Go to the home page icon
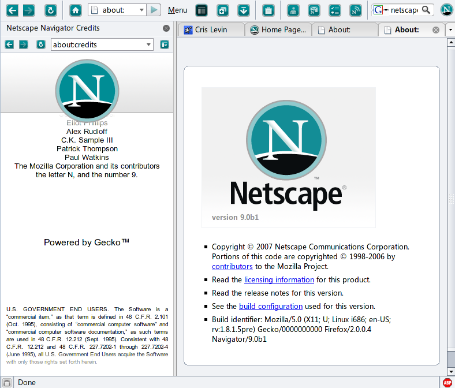 point(76,10)
